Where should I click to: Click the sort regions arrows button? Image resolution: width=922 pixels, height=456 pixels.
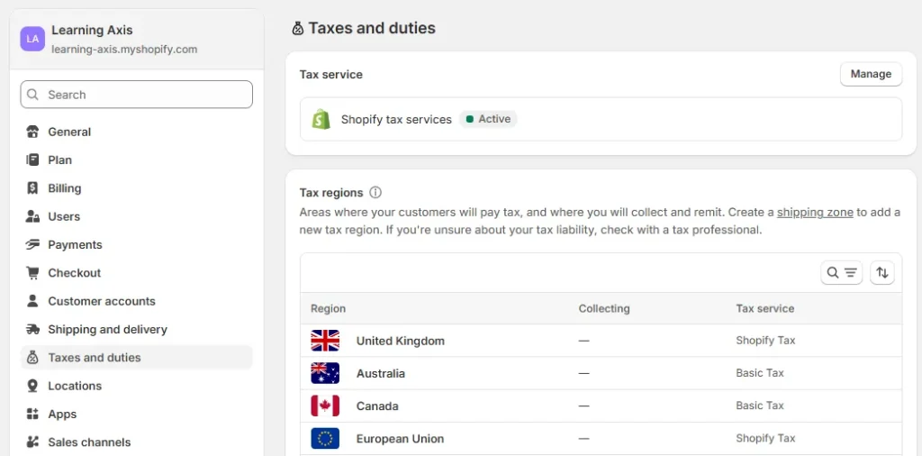[882, 273]
